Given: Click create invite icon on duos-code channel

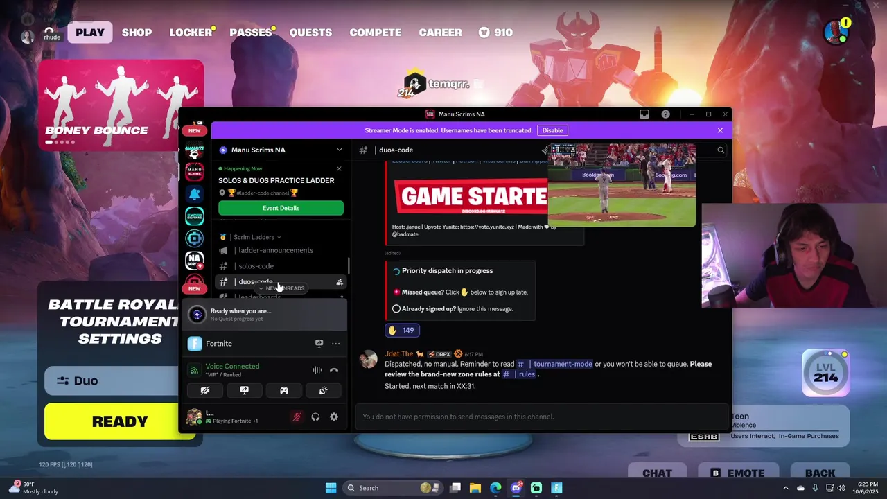Looking at the screenshot, I should (x=340, y=282).
